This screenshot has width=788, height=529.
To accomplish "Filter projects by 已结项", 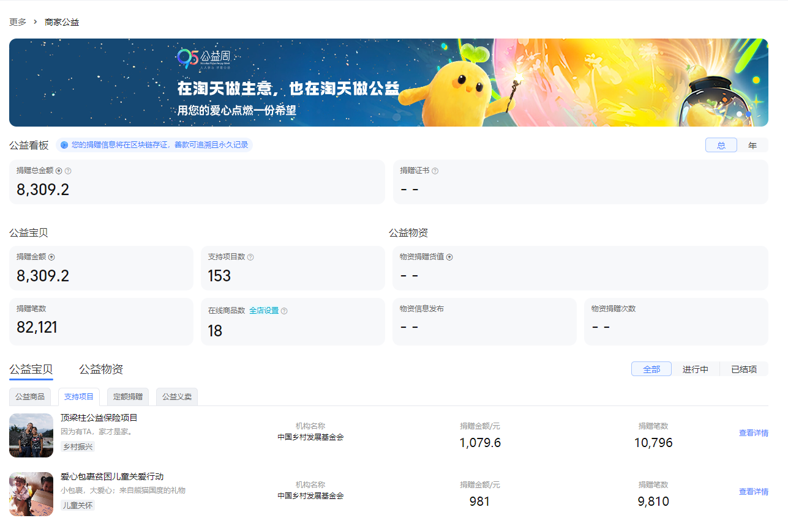I will pyautogui.click(x=744, y=369).
